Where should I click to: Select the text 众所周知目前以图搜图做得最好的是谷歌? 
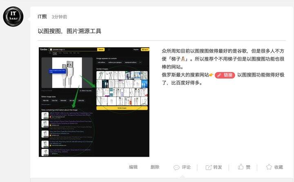pos(204,51)
